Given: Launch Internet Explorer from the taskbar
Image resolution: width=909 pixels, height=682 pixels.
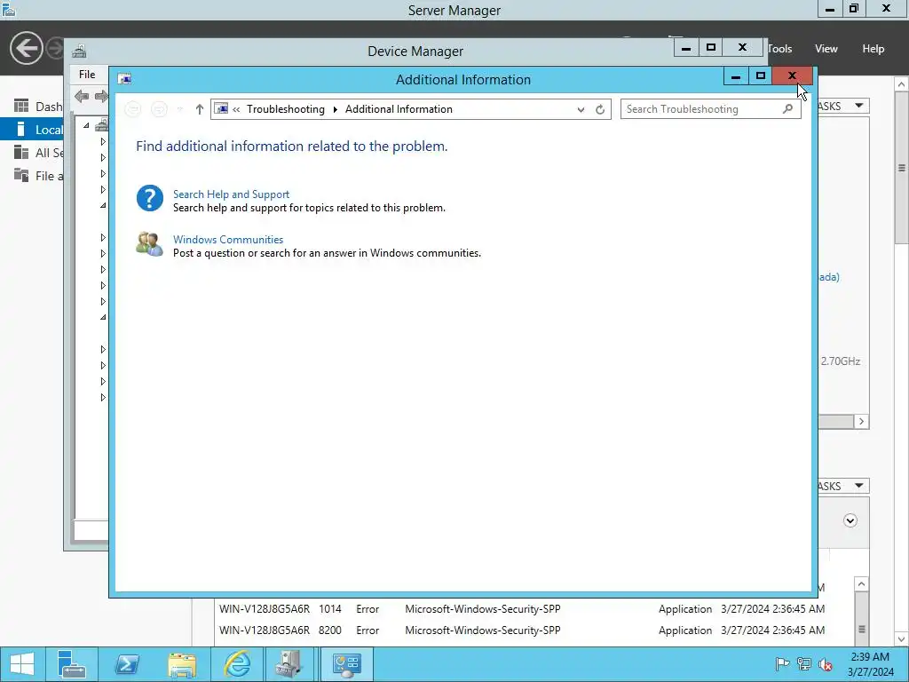Looking at the screenshot, I should coord(237,664).
